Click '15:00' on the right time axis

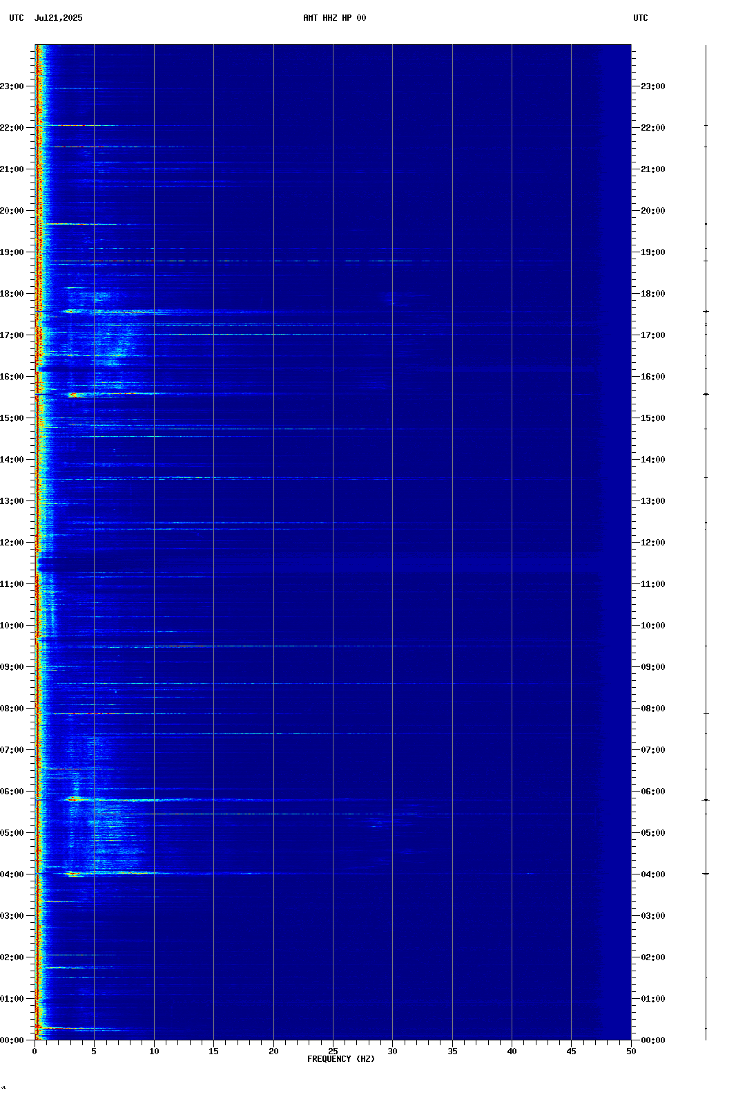[653, 418]
